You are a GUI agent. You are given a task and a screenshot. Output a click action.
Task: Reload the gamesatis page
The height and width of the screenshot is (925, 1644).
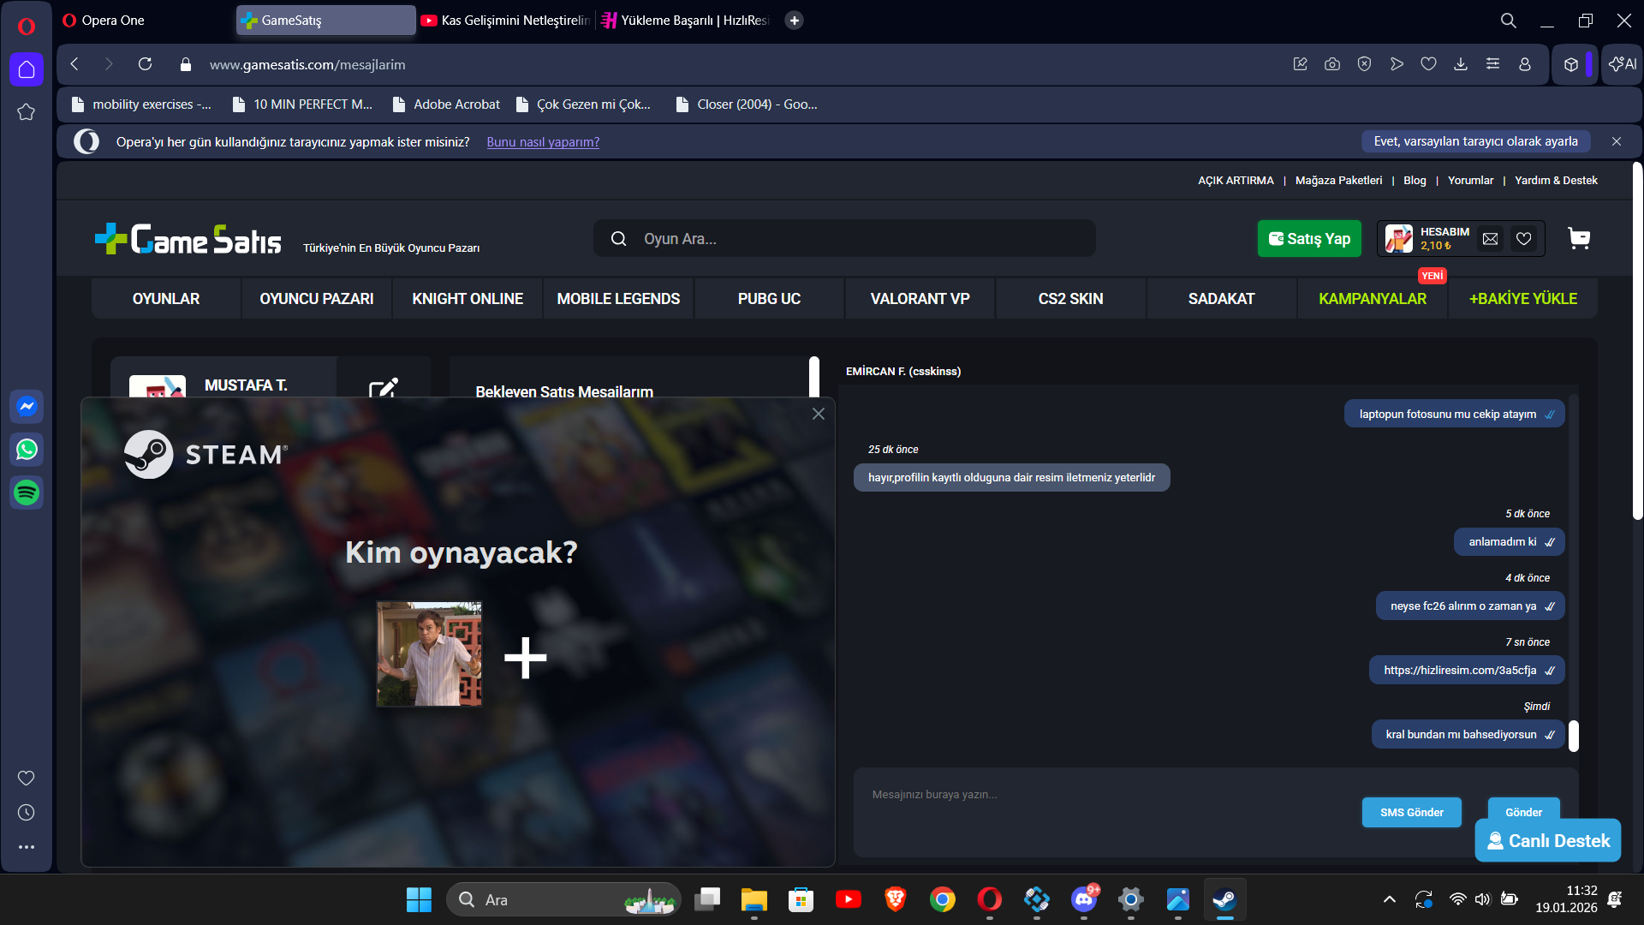click(x=145, y=64)
